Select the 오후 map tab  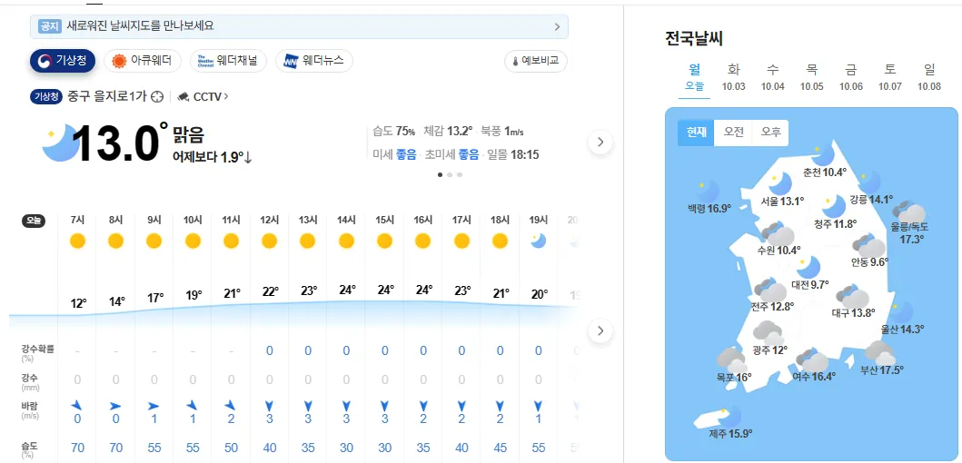coord(770,132)
